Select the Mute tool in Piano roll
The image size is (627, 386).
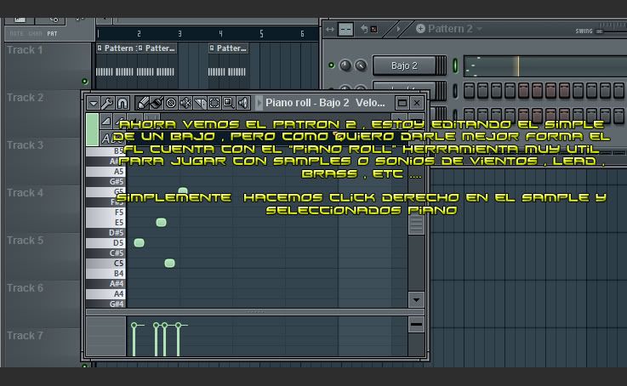click(x=185, y=103)
